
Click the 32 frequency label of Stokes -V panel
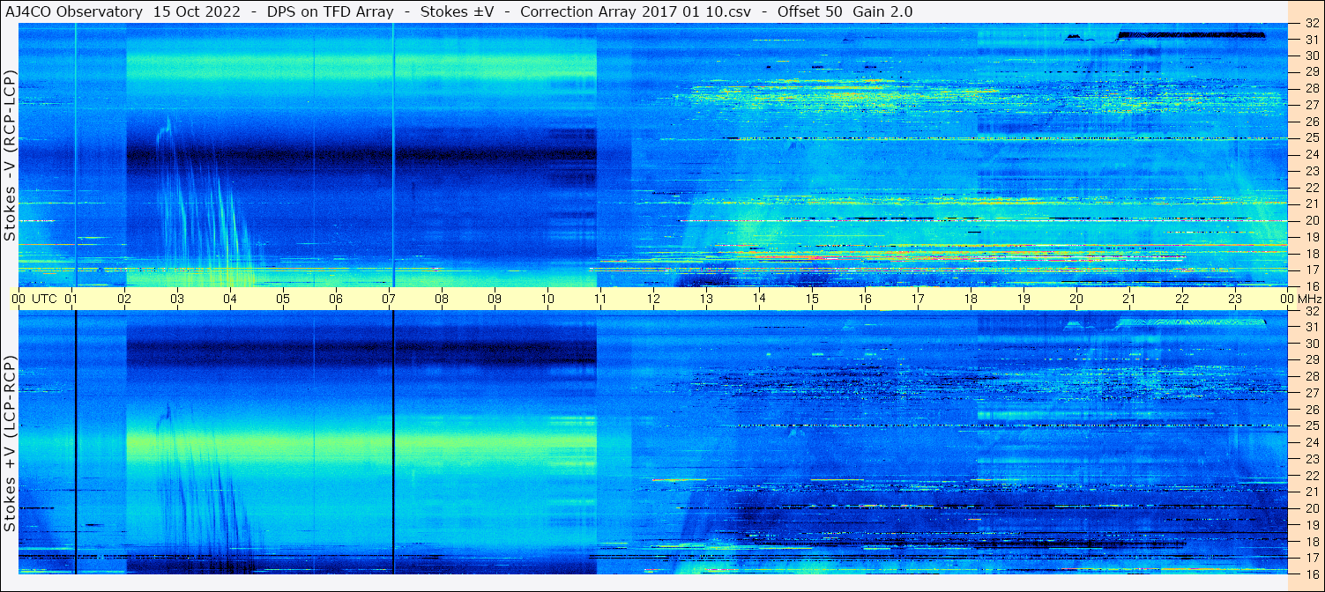[x=1312, y=25]
